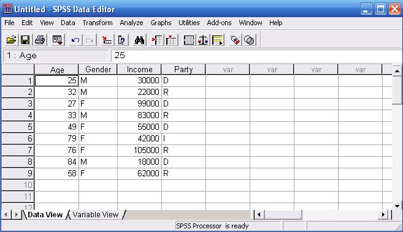Click the Insert Variable toolbar icon
This screenshot has width=403, height=232.
171,40
